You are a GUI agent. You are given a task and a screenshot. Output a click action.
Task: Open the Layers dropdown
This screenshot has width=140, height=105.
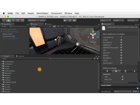point(106,20)
